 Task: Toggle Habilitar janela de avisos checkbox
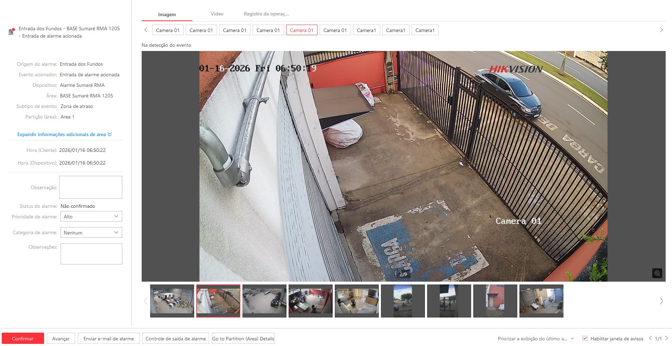pos(585,338)
